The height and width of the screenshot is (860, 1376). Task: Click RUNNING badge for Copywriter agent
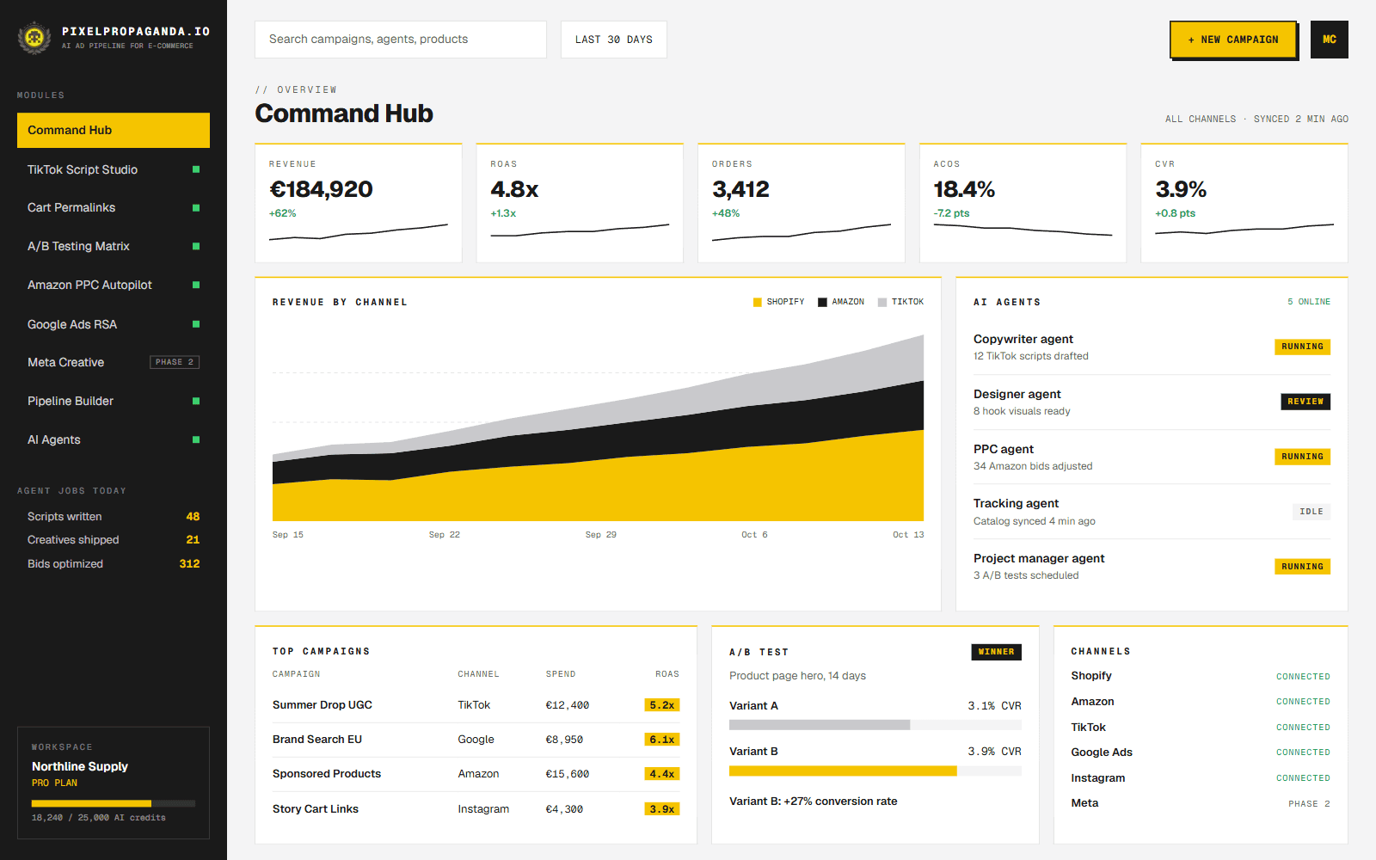tap(1302, 347)
